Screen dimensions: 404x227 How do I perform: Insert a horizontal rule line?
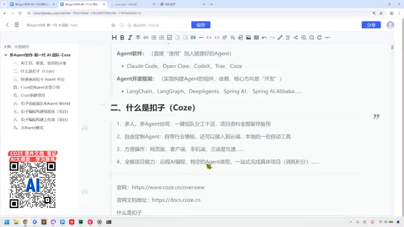click(x=201, y=38)
